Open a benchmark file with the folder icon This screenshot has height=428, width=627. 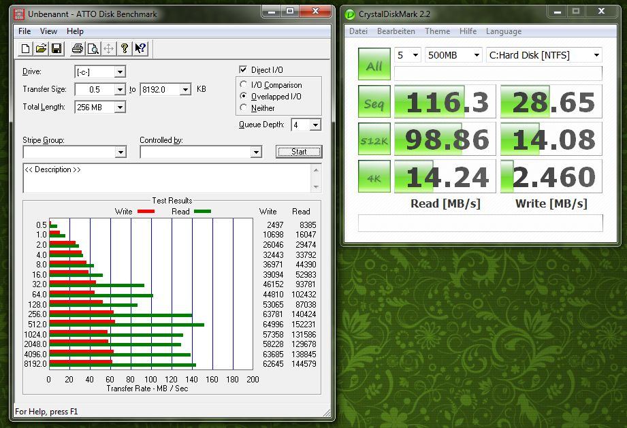point(41,49)
